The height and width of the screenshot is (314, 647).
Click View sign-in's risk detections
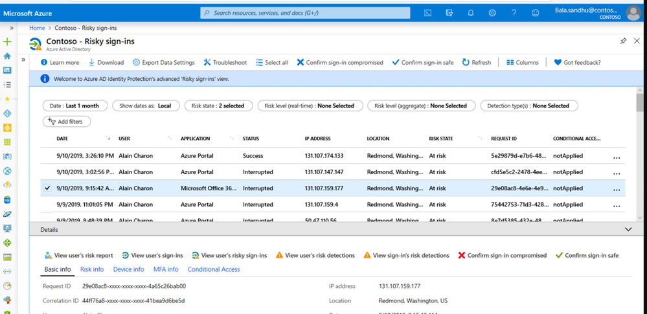[407, 256]
